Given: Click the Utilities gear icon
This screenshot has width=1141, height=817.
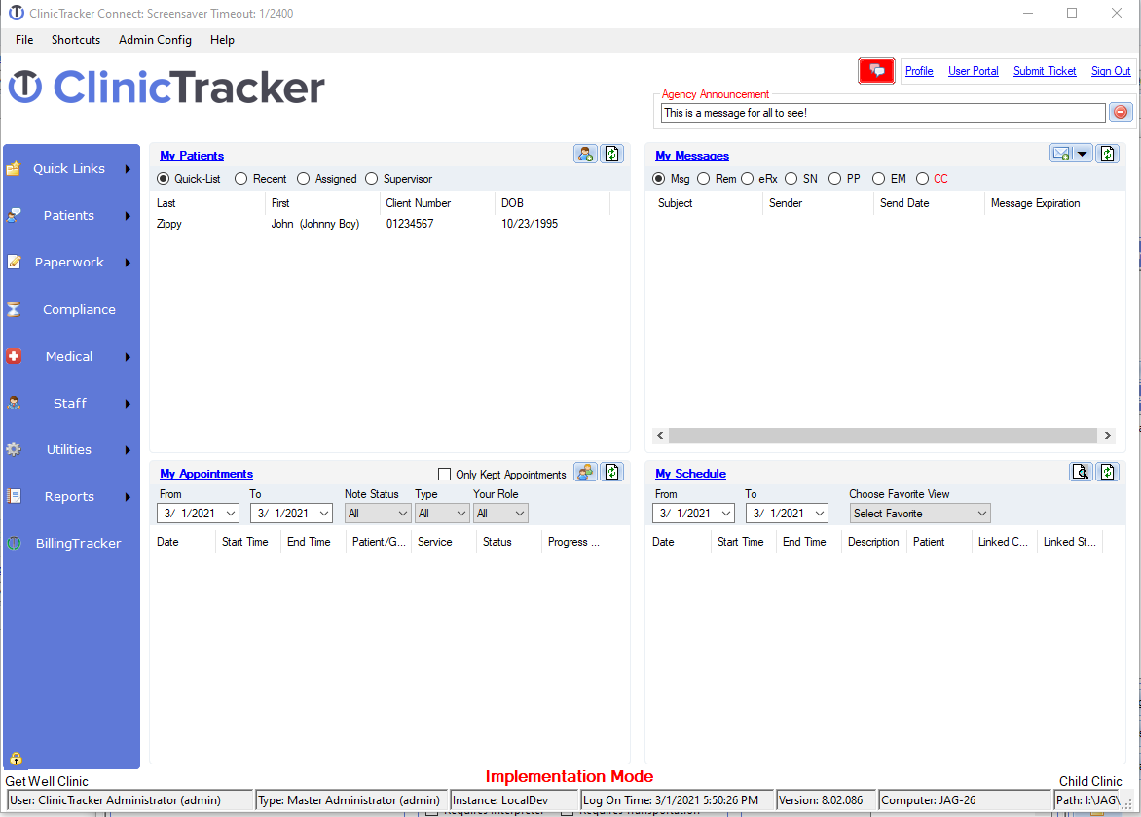Looking at the screenshot, I should click(13, 450).
